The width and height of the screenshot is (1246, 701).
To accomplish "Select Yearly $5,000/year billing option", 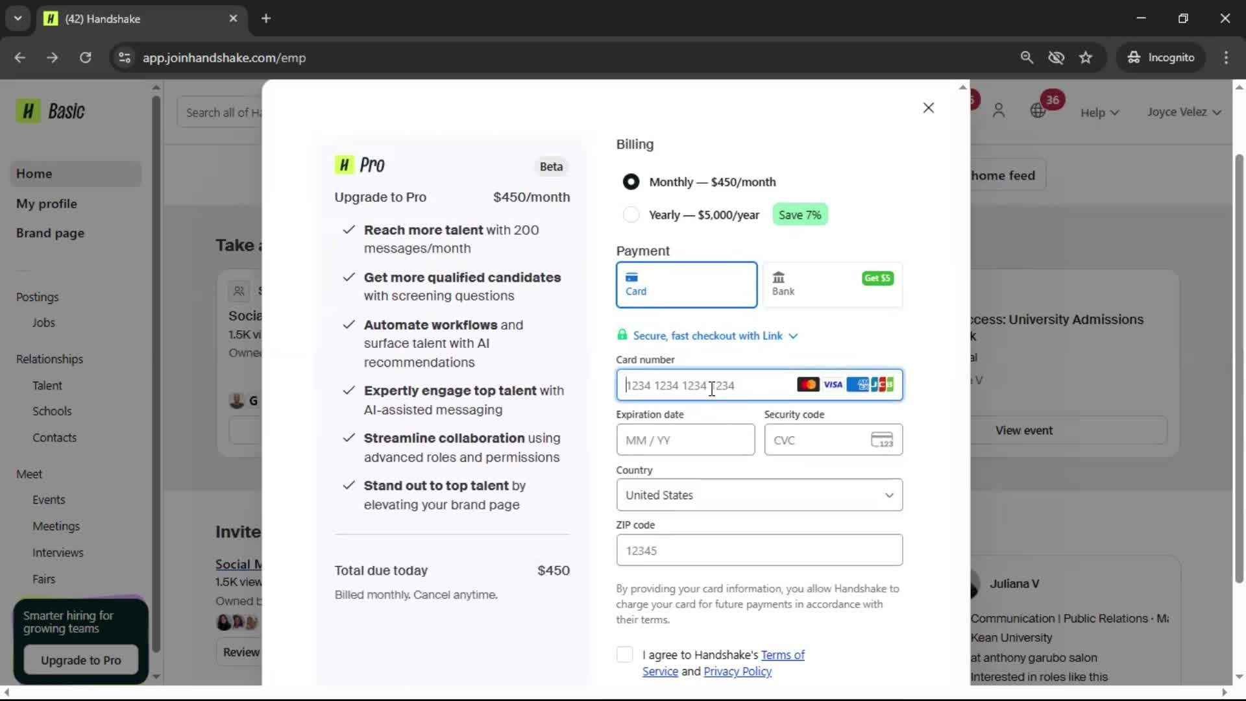I will 690,215.
